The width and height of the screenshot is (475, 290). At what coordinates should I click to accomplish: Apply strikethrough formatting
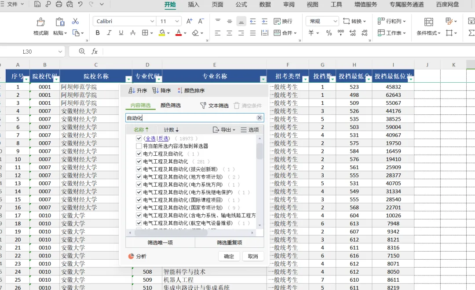[133, 33]
